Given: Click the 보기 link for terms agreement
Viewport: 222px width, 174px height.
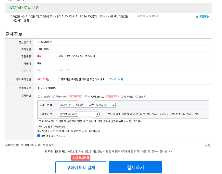Looking at the screenshot, I should [x=207, y=146].
